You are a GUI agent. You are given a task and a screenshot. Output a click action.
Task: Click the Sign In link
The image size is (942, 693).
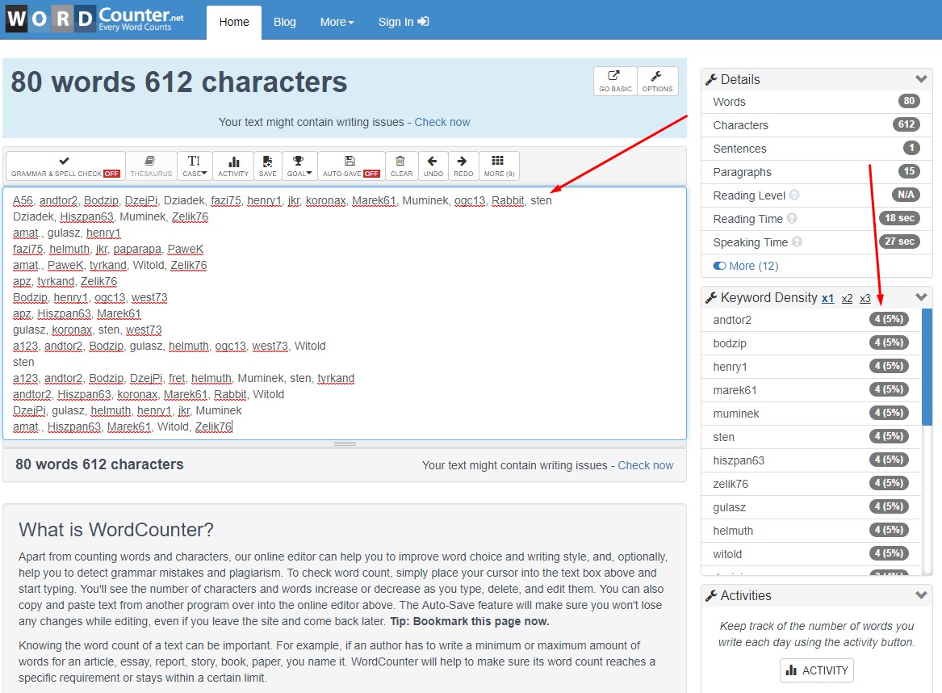404,22
